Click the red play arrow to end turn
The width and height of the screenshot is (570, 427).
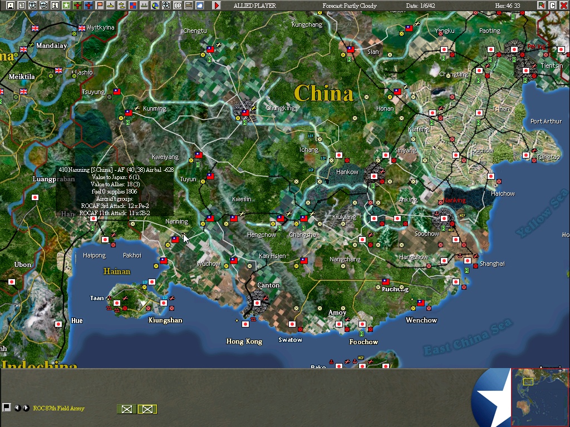(x=217, y=5)
